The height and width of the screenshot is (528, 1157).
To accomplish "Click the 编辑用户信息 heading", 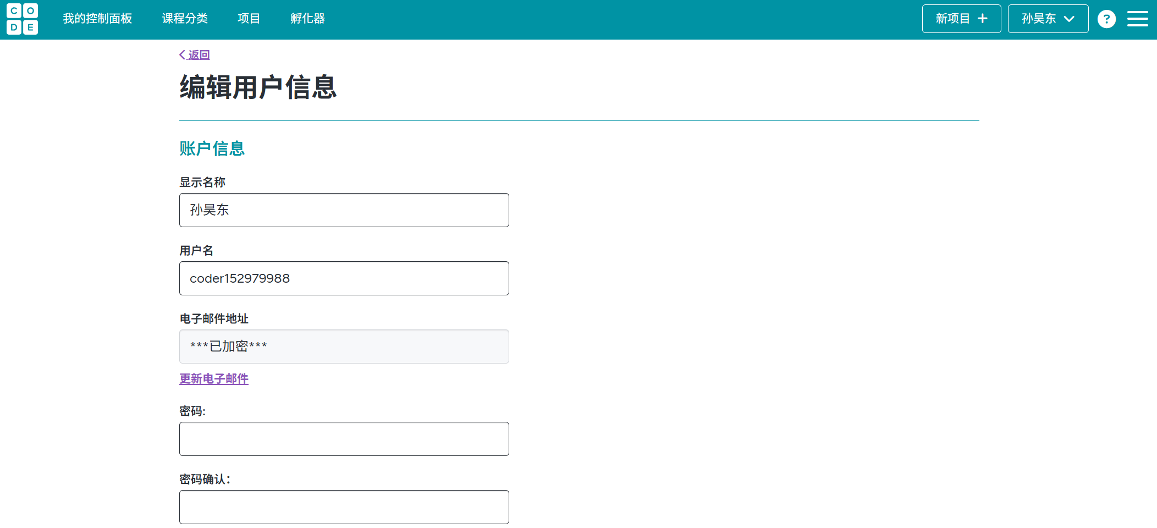I will [258, 87].
